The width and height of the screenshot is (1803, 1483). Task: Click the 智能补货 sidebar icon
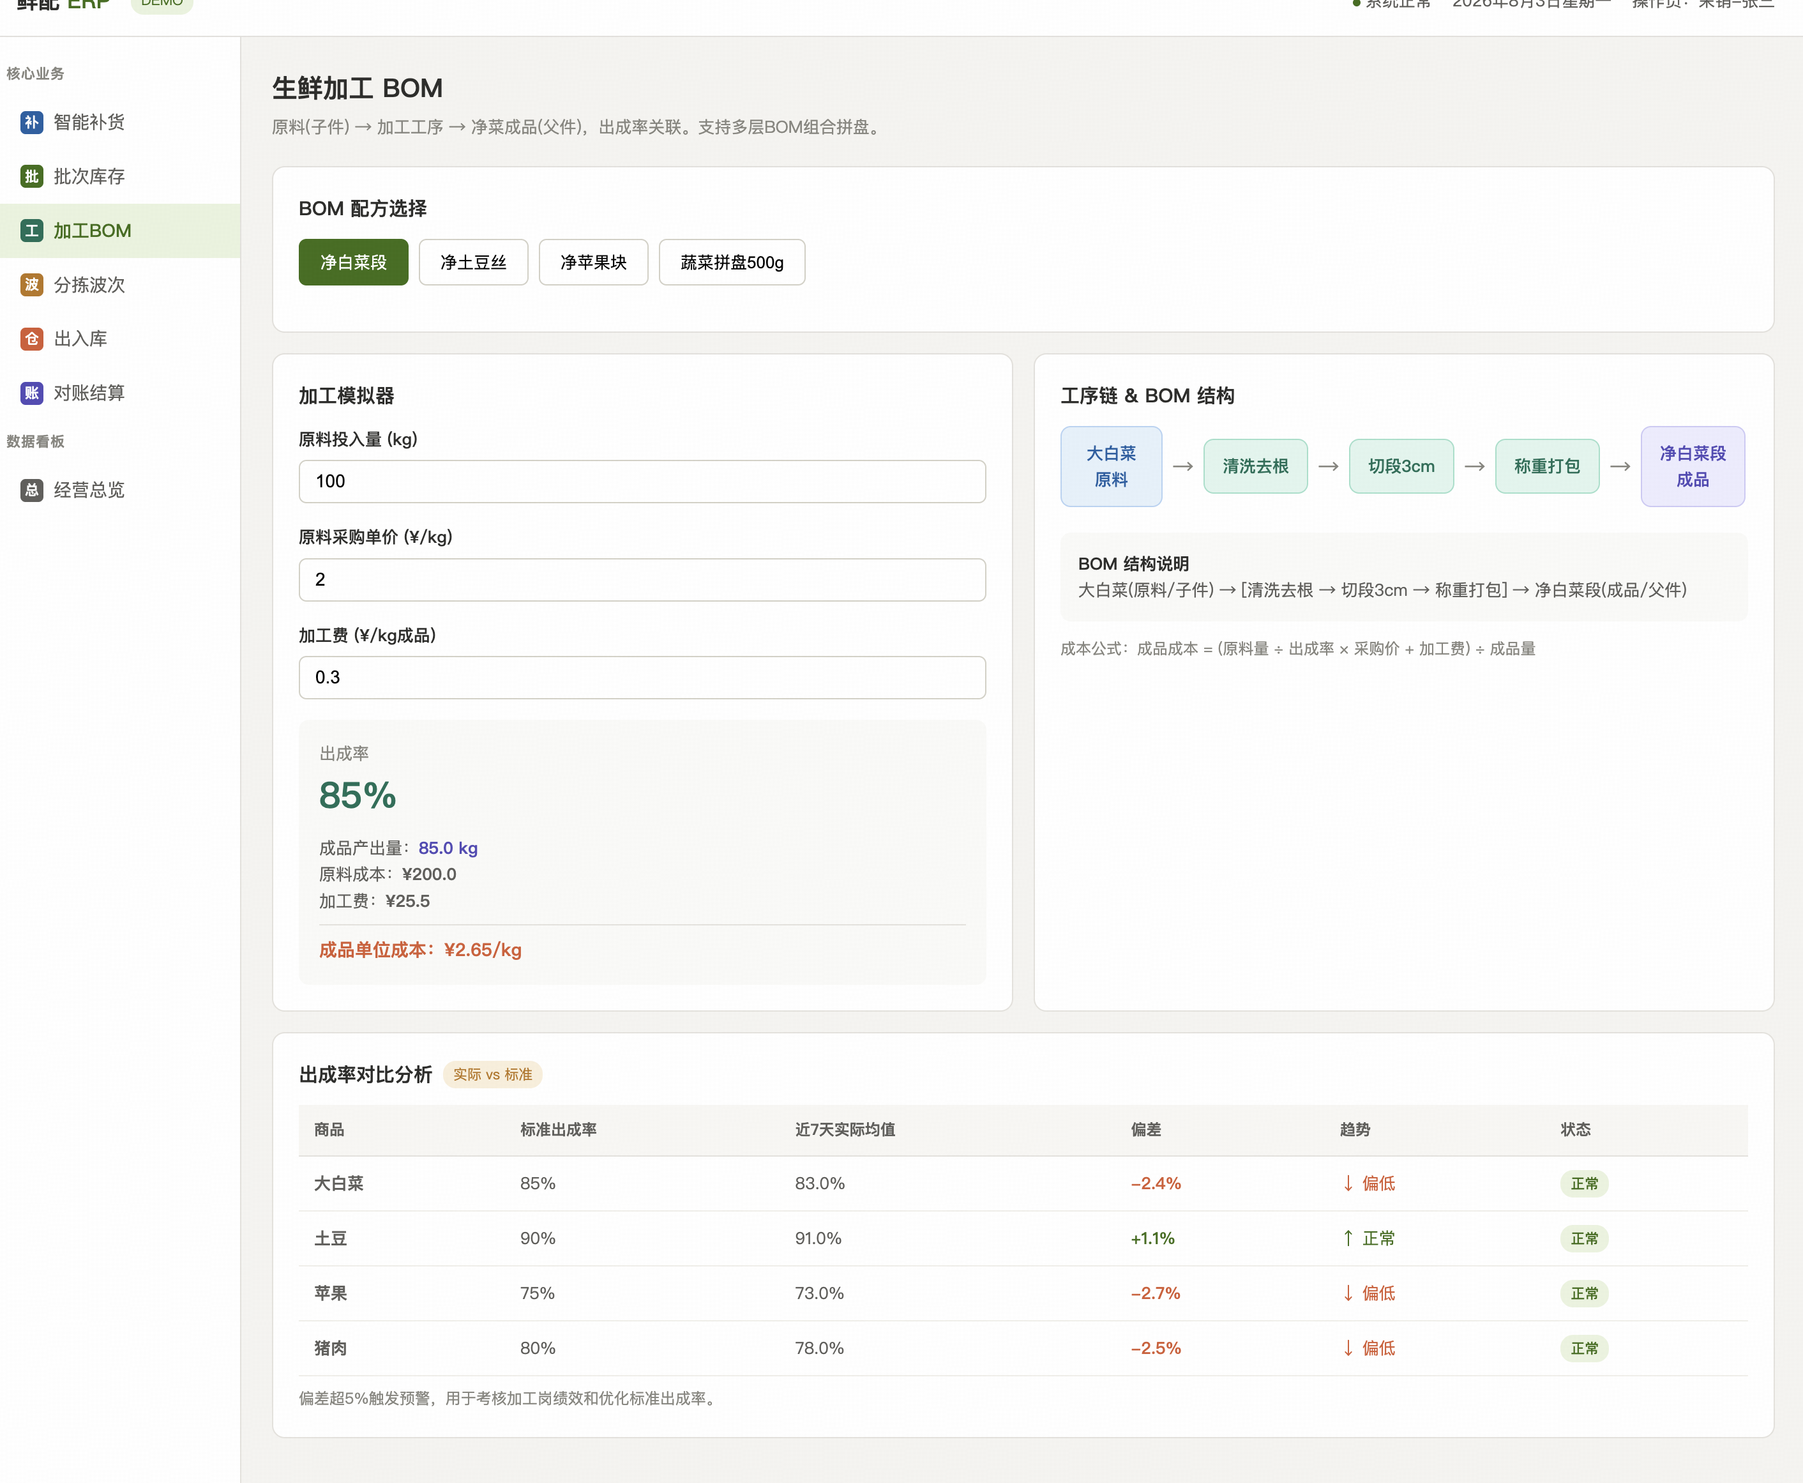click(31, 122)
